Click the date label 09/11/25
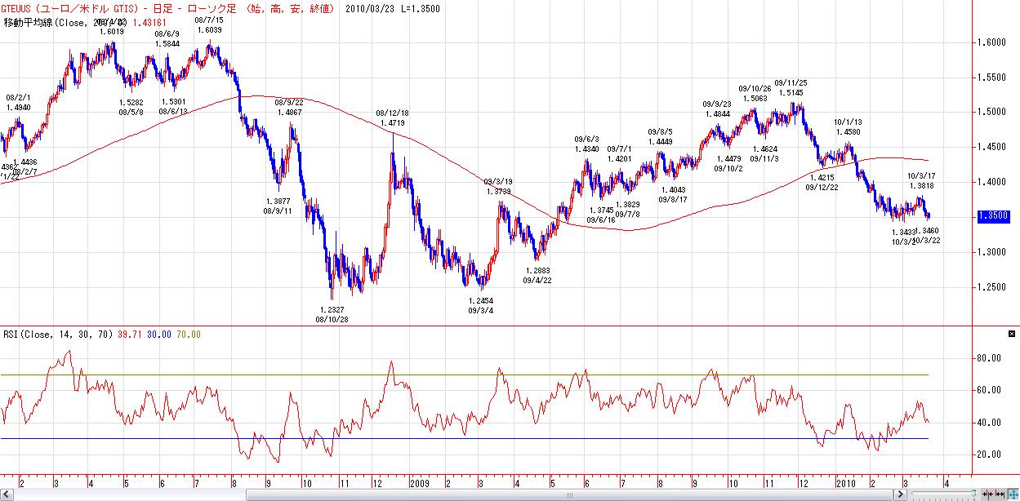This screenshot has width=1020, height=501. [791, 82]
